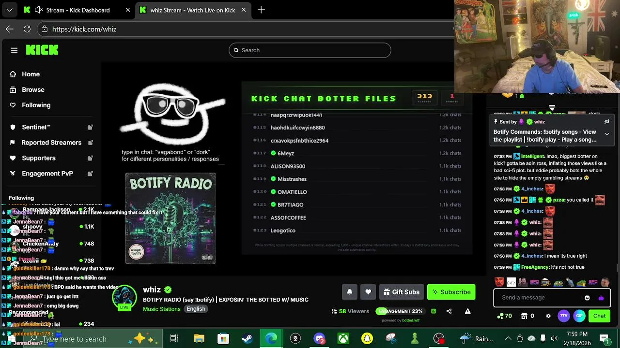Open the browser tab search dropdown
This screenshot has width=620, height=348.
[x=9, y=10]
